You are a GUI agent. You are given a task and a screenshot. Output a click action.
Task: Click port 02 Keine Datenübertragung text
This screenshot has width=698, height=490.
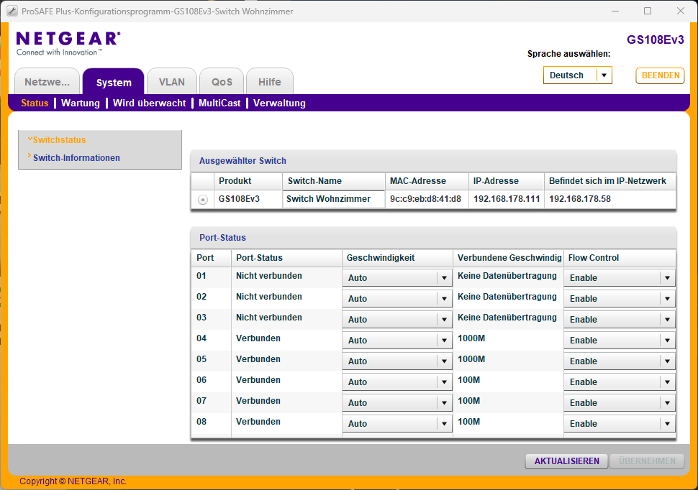tap(507, 297)
